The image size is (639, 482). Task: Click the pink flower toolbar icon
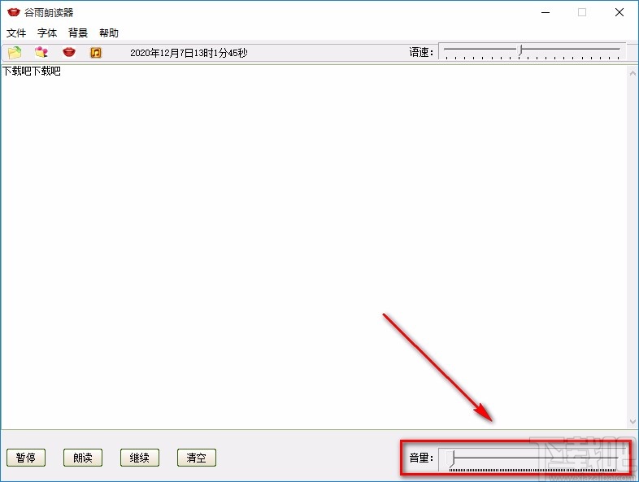[41, 52]
